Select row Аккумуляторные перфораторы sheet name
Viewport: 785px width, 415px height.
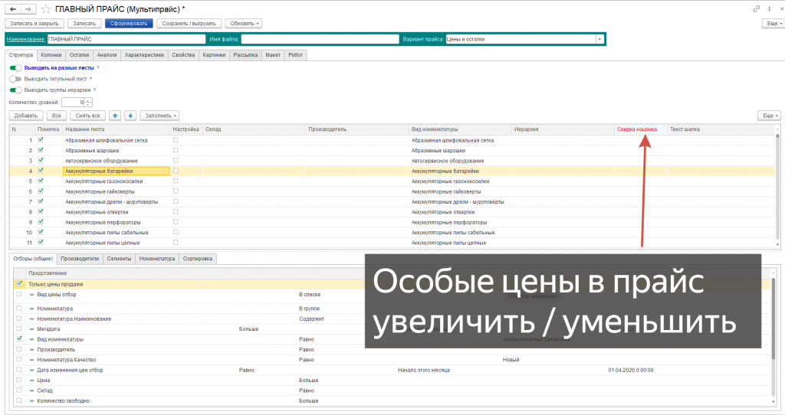(x=103, y=222)
